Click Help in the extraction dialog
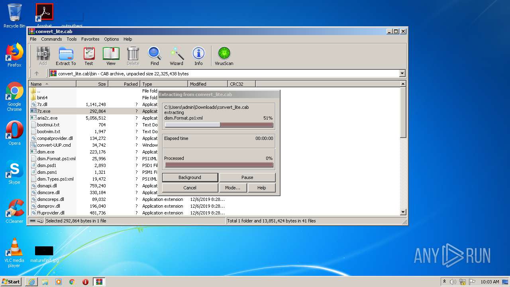The image size is (510, 287). (262, 188)
